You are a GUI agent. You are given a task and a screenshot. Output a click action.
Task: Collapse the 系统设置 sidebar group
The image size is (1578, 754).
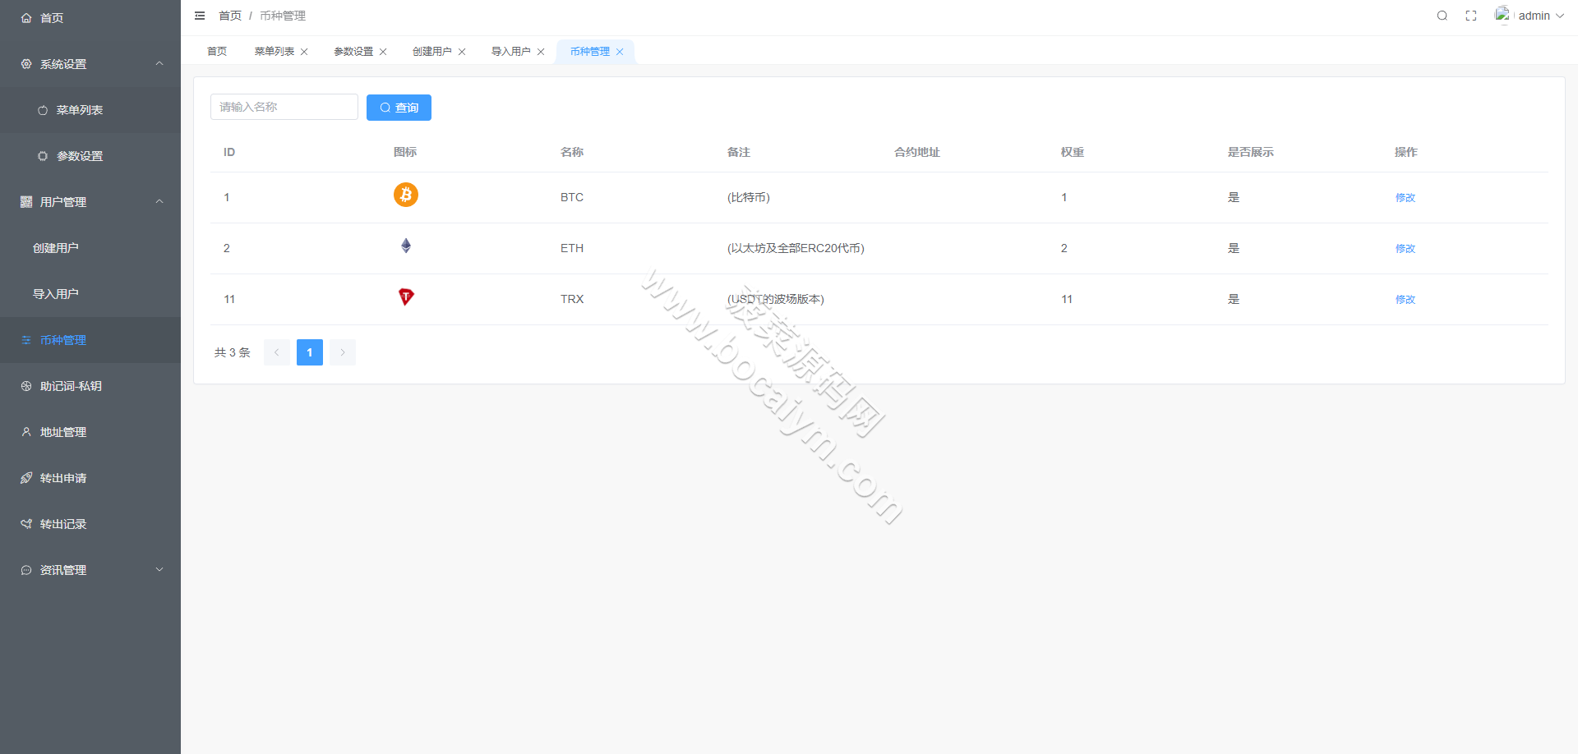[90, 64]
